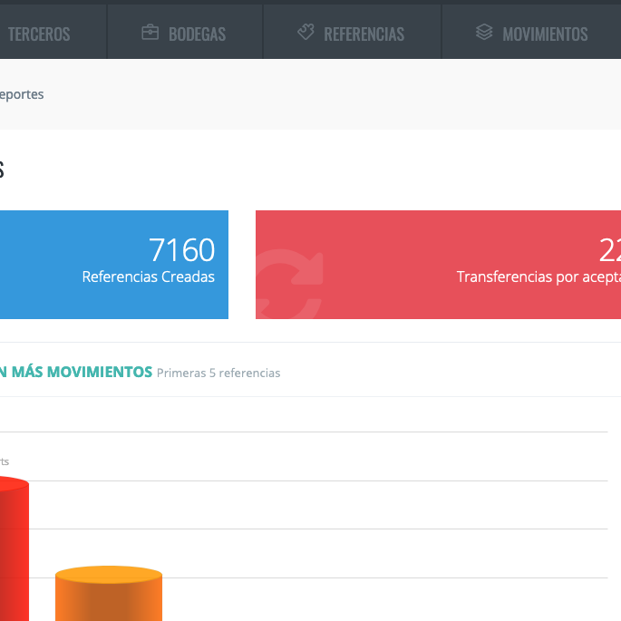Click the Reportes breadcrumb text
The image size is (621, 621).
tap(22, 94)
